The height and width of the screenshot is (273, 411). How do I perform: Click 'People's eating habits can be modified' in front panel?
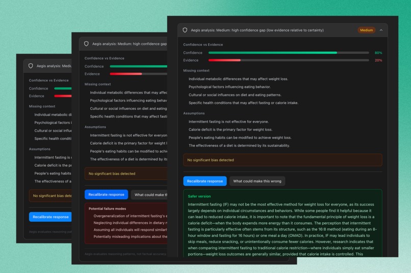240,138
